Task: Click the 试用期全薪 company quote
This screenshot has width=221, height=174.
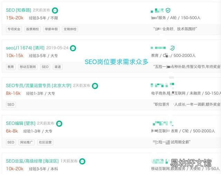Action: tap(172, 142)
